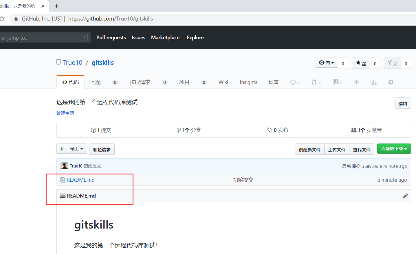Click the True10 commit author name

(76, 166)
